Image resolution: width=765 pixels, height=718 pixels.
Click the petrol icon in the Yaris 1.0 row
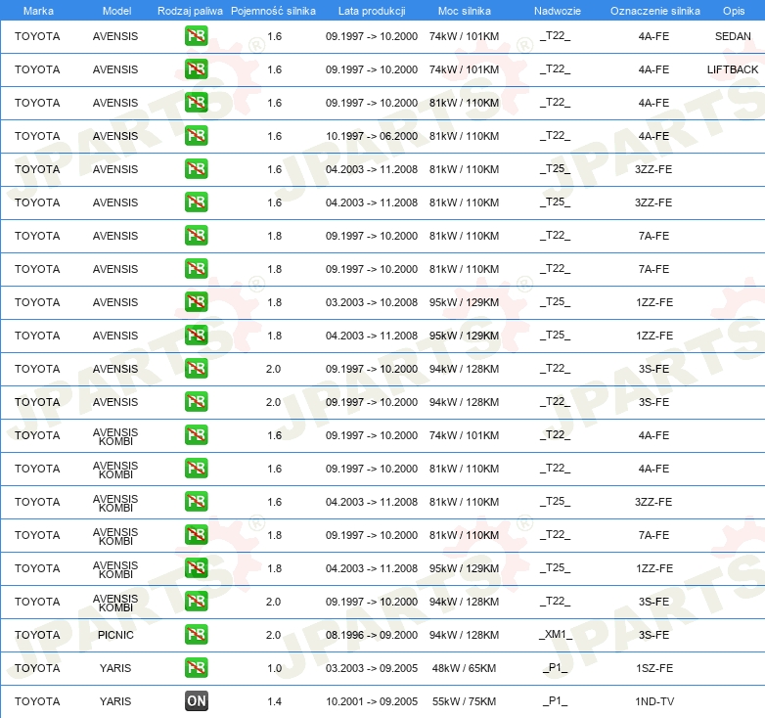(x=197, y=667)
